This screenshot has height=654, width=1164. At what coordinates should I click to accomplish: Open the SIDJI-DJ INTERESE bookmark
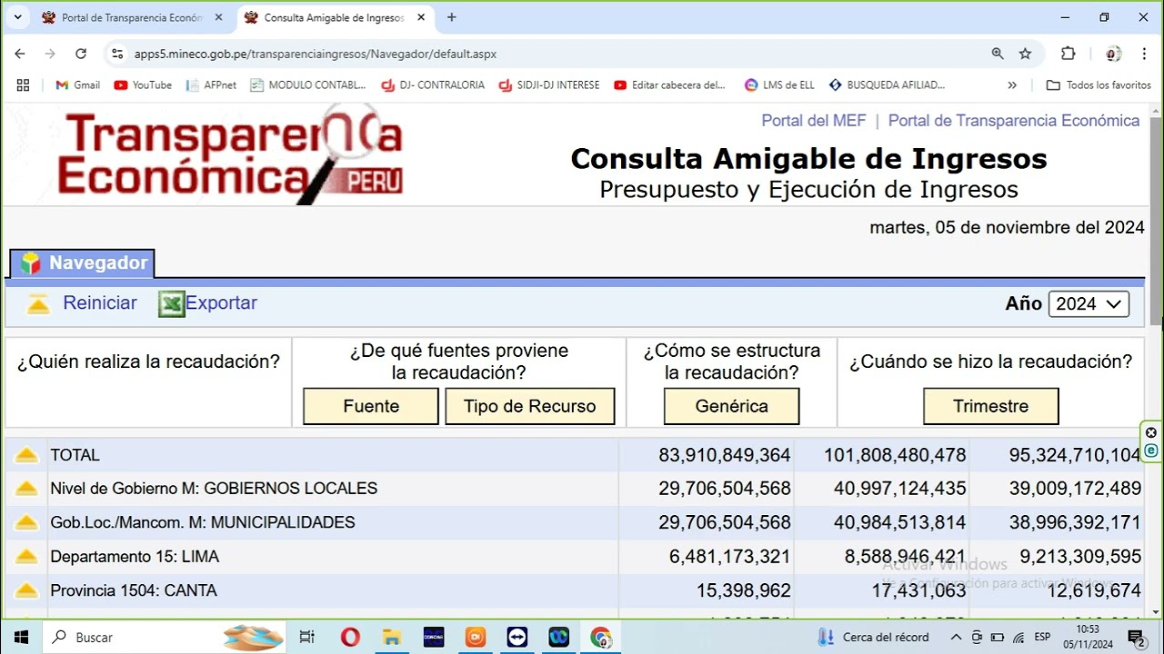coord(549,84)
